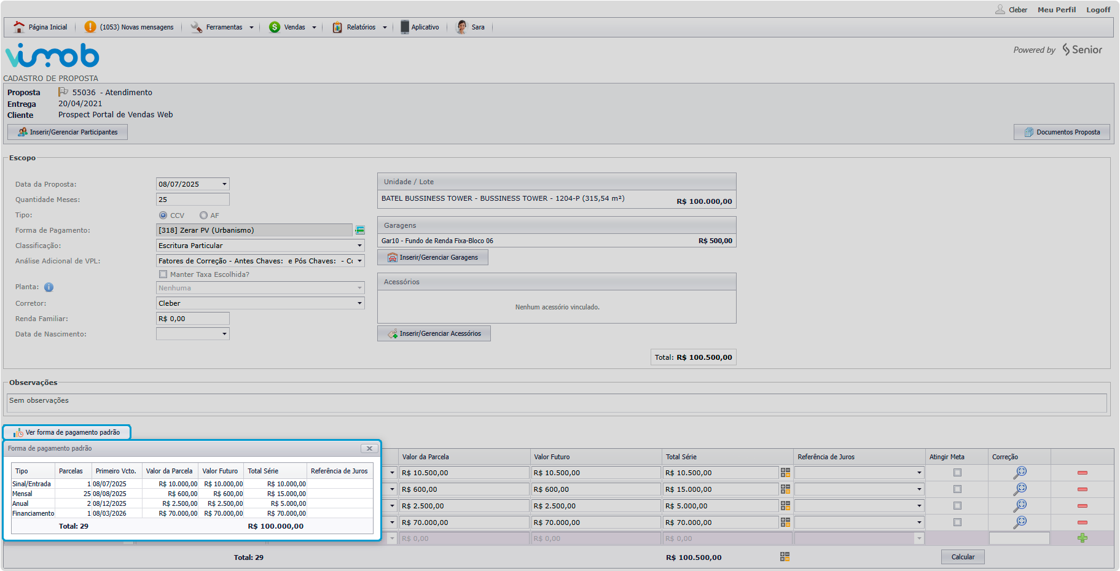Click the green plus to add row
1120x571 pixels.
[1082, 538]
